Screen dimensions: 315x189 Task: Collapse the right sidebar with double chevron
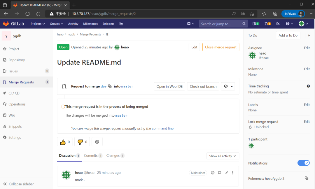click(x=309, y=35)
